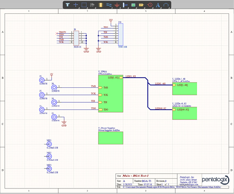Select the GND power port tool
The image size is (234, 194).
tap(117, 5)
